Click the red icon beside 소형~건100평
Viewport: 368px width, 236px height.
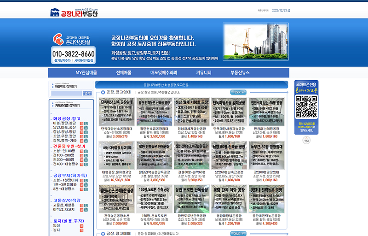pyautogui.click(x=81, y=151)
